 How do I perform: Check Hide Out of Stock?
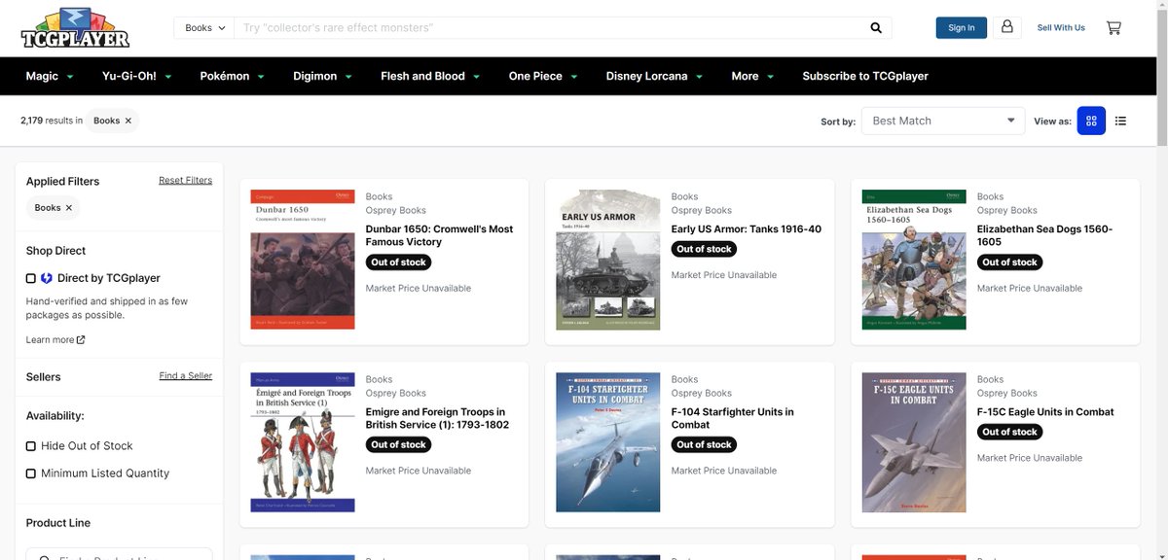pos(31,446)
